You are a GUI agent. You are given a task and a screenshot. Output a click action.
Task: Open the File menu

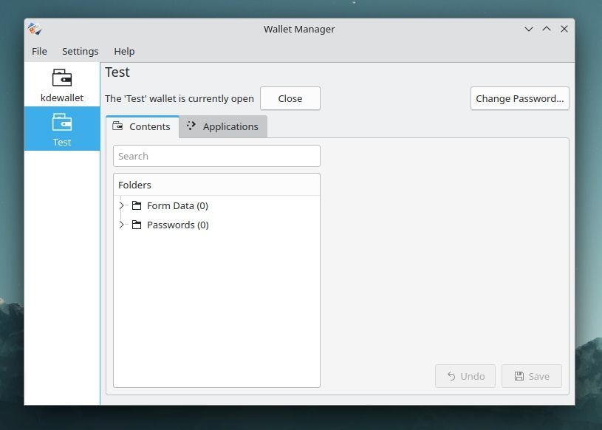point(39,51)
